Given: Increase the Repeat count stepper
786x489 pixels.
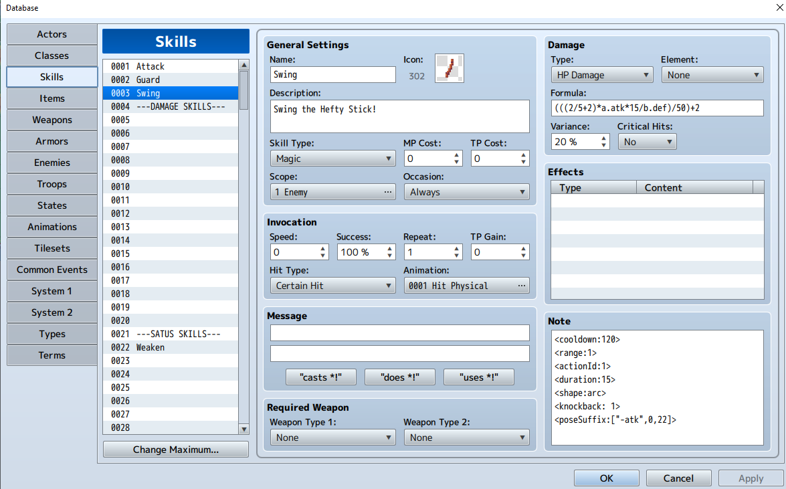Looking at the screenshot, I should 457,248.
